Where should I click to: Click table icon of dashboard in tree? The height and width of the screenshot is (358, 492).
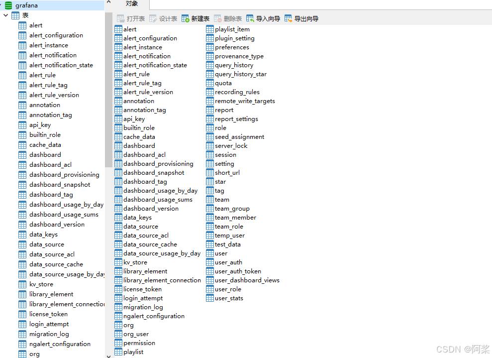click(x=22, y=155)
